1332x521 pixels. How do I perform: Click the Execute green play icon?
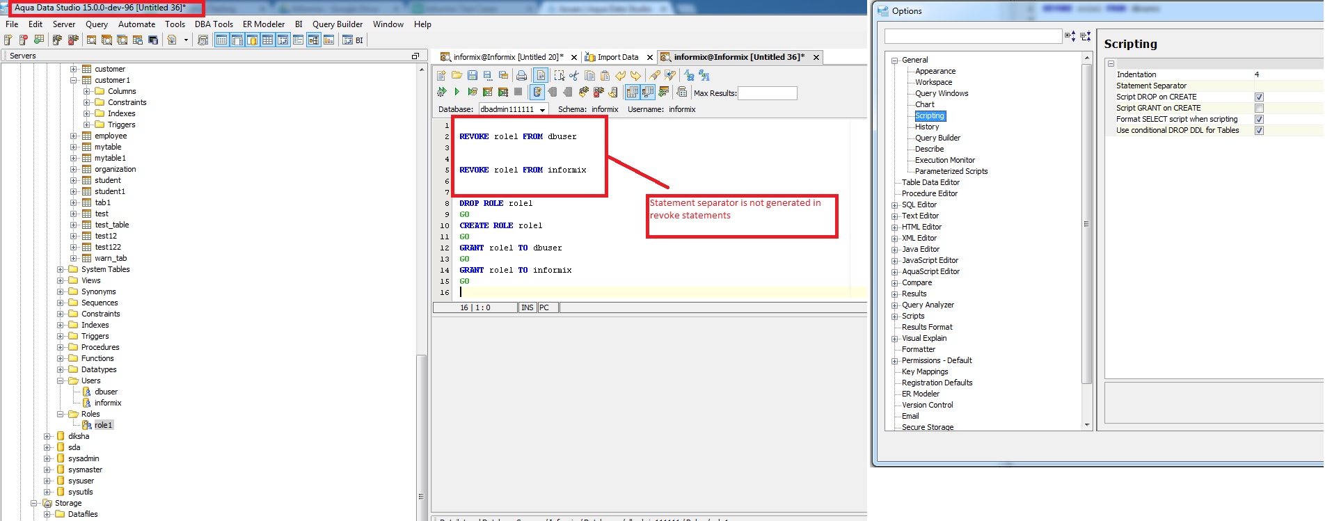pyautogui.click(x=457, y=92)
